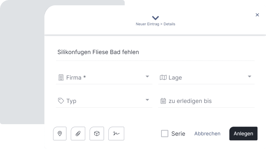Image resolution: width=266 pixels, height=149 pixels.
Task: Click the Neuer Eintrag > Details breadcrumb
Action: click(x=155, y=24)
